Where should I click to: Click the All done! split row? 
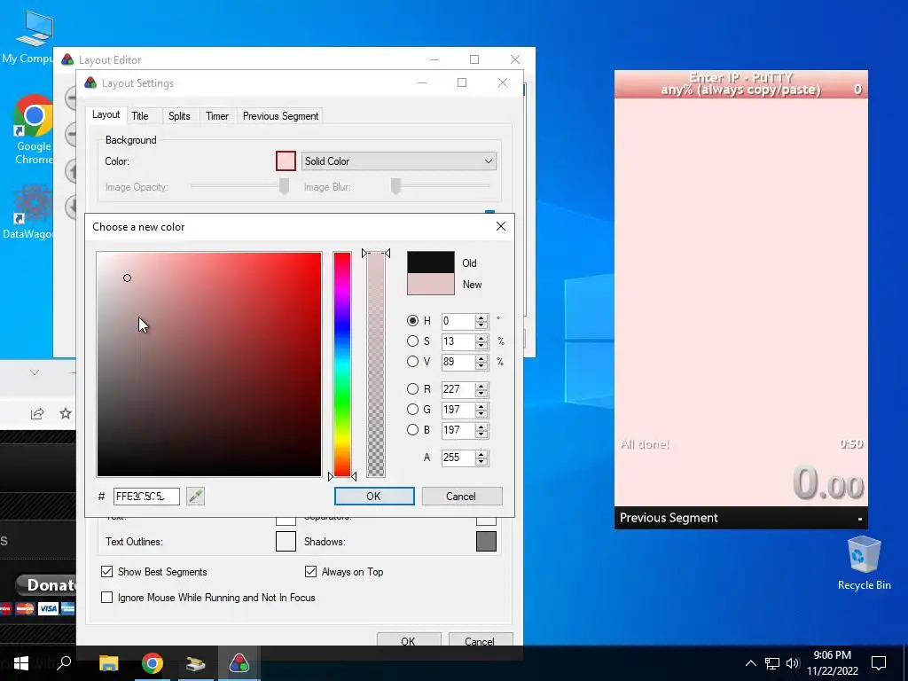(740, 444)
